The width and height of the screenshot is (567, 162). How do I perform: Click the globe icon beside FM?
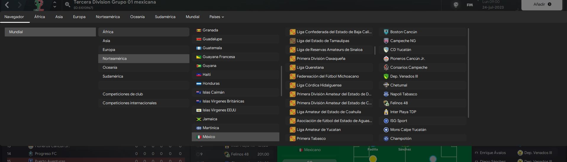tap(456, 5)
